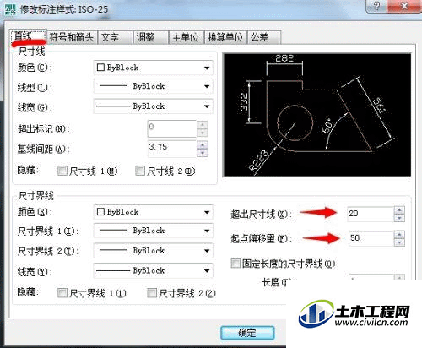Viewport: 422px width, 348px height.
Task: Expand the 尺寸界线 2(T) linetype dropdown
Action: (153, 251)
